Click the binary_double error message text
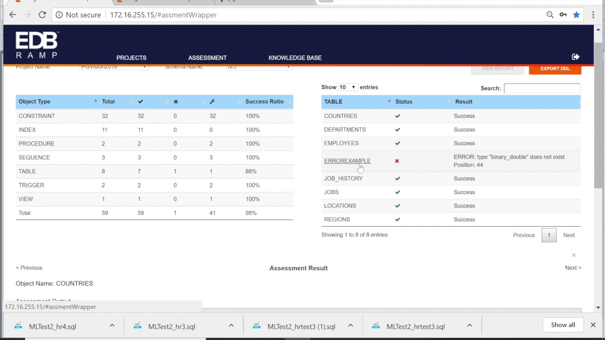The image size is (605, 340). click(x=509, y=161)
